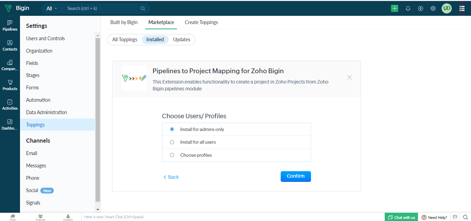Click the Bigin logo icon

click(8, 8)
